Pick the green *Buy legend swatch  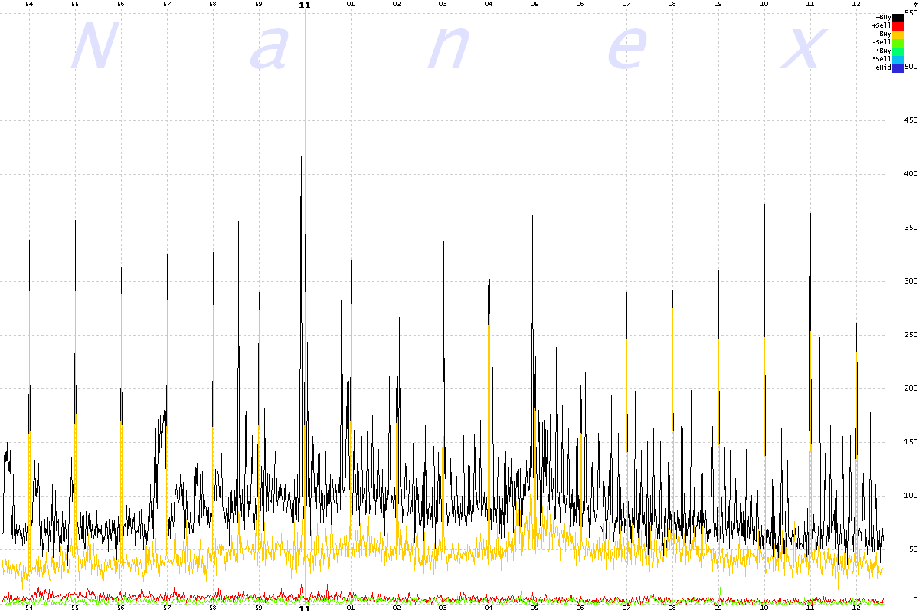(898, 51)
